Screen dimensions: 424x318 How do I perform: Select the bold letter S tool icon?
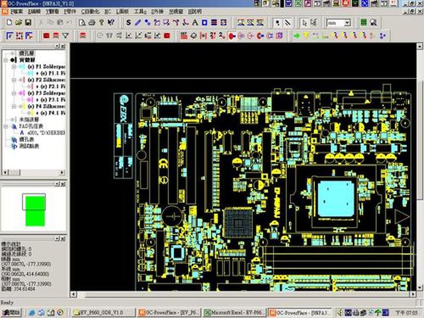(x=128, y=22)
